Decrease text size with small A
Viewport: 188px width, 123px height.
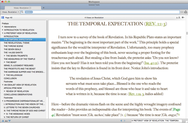(177, 18)
